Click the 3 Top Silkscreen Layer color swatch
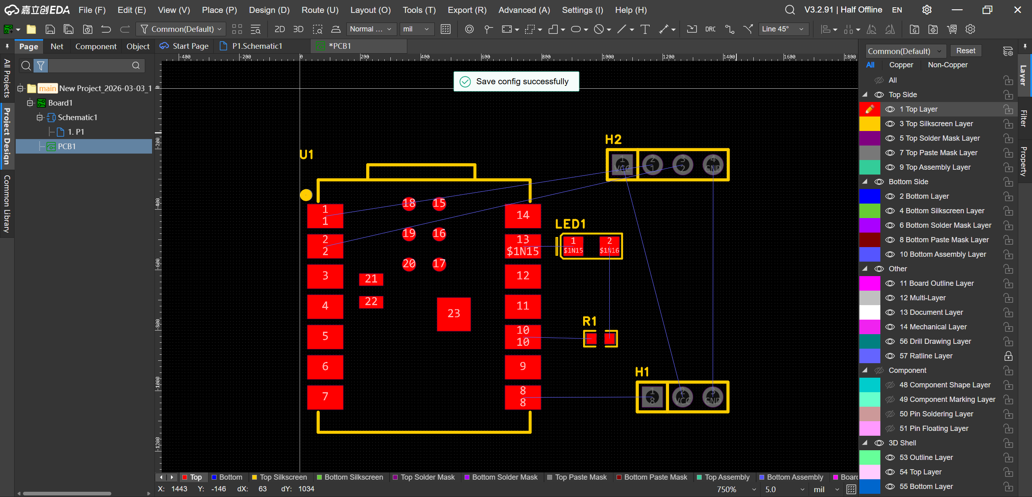The width and height of the screenshot is (1032, 497). coord(869,124)
